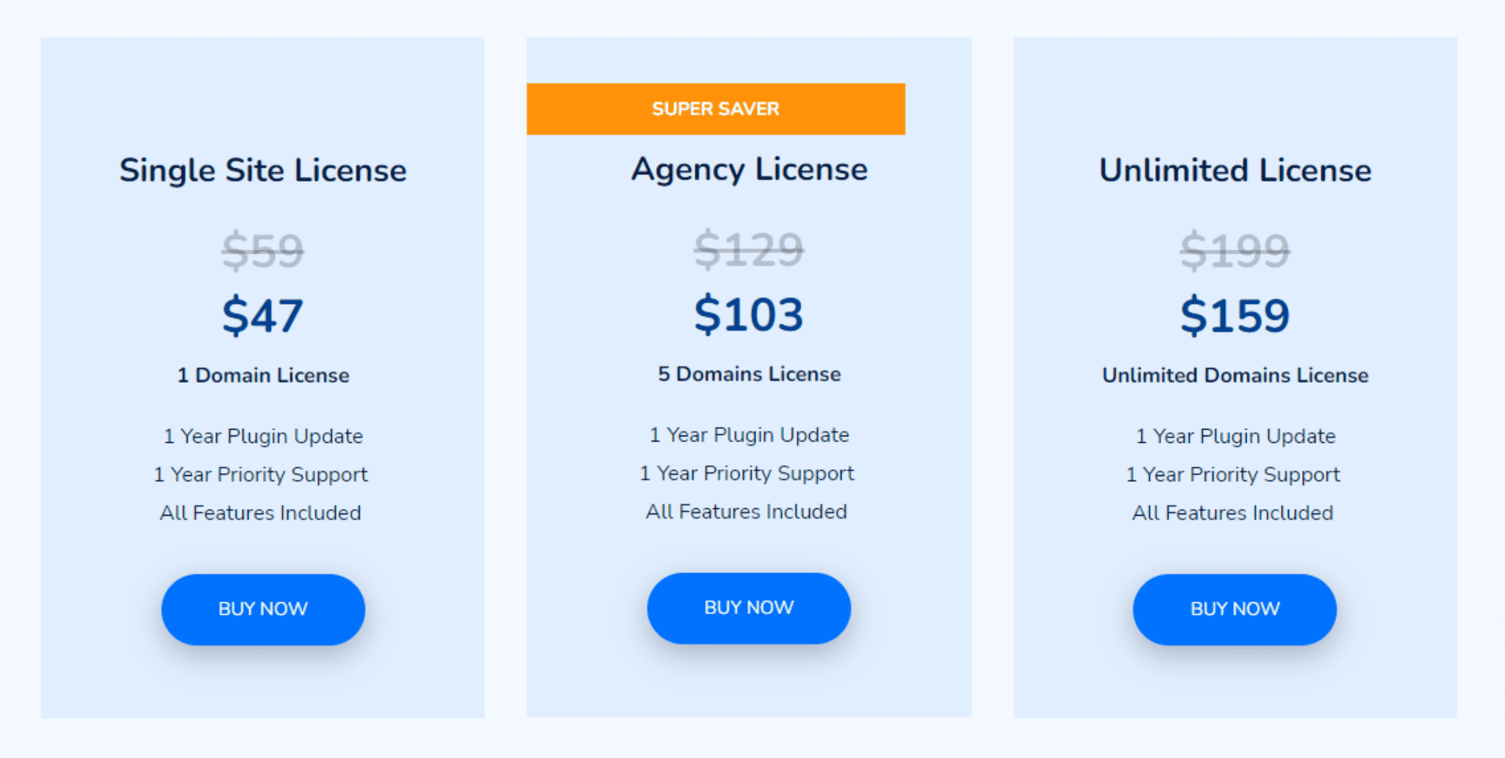
Task: Click the $159 discounted price
Action: click(x=1235, y=316)
